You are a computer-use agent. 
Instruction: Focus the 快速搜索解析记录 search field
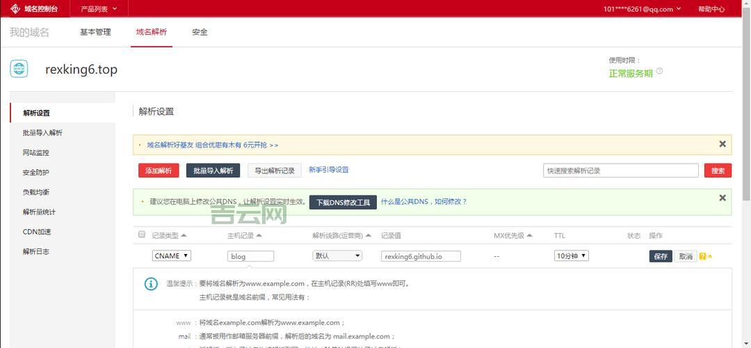tap(621, 170)
